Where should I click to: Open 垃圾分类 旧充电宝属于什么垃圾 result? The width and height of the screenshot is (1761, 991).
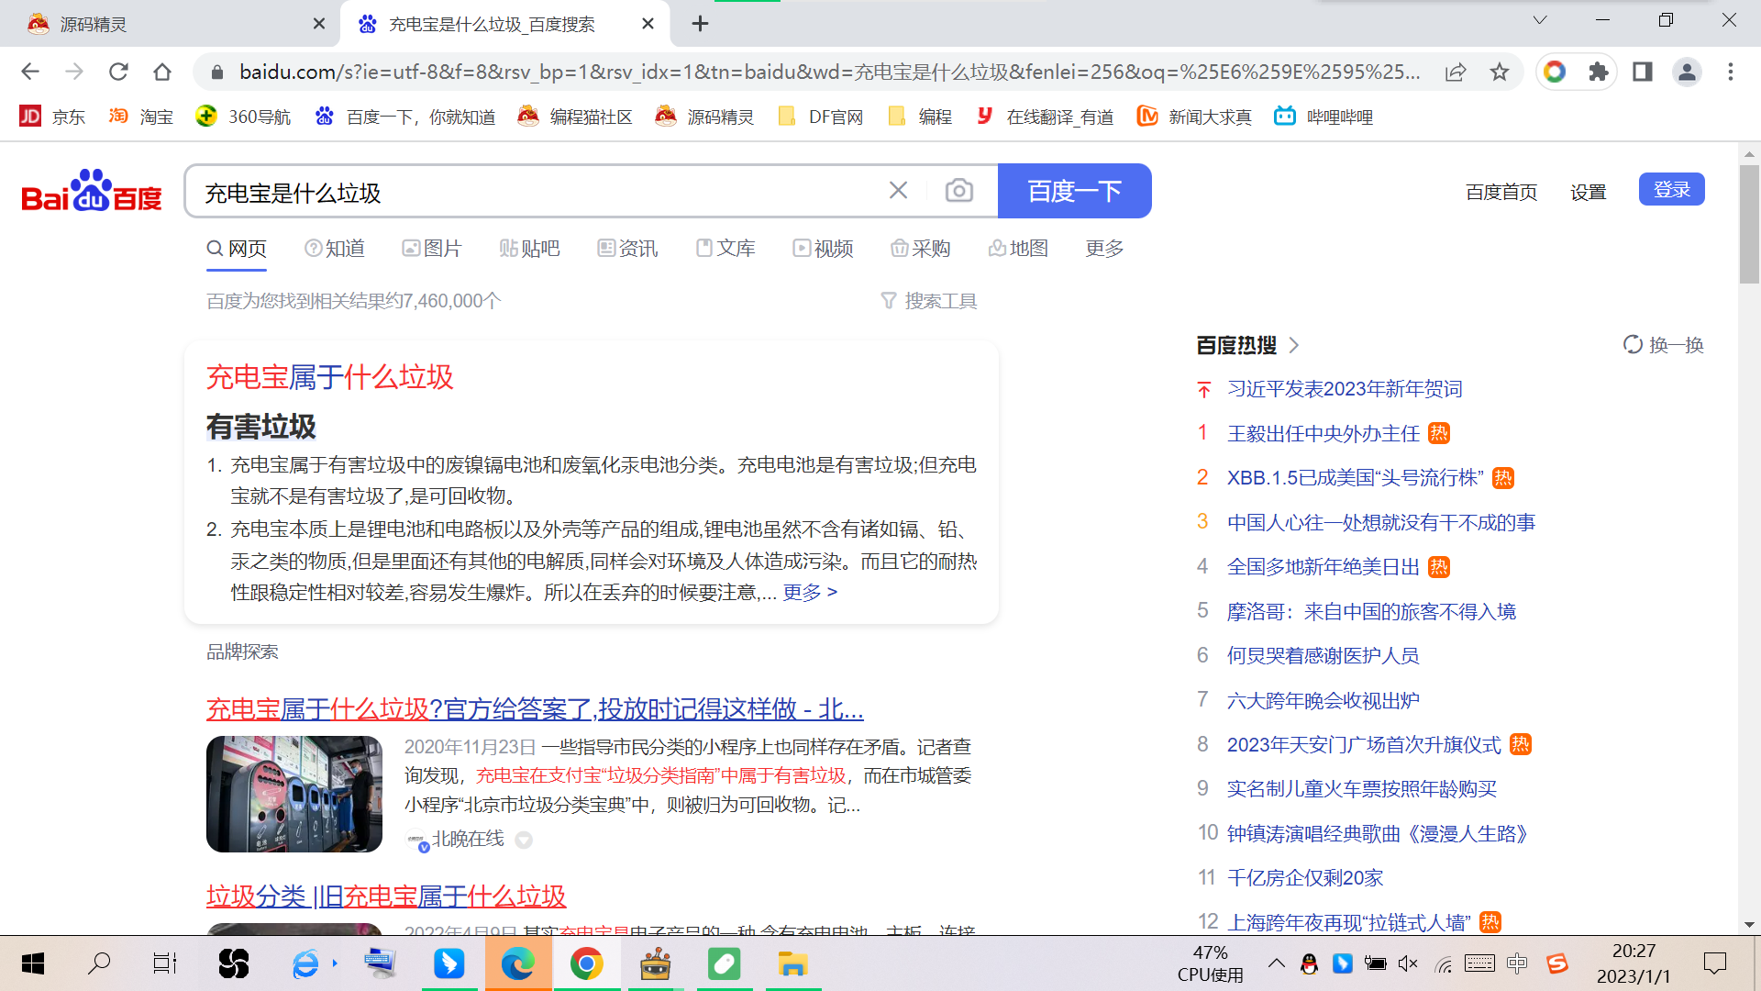[386, 896]
